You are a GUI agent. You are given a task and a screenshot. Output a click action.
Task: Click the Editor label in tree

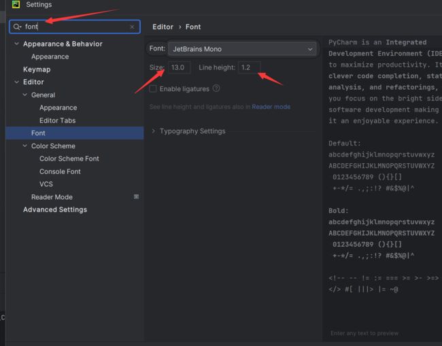pyautogui.click(x=33, y=82)
